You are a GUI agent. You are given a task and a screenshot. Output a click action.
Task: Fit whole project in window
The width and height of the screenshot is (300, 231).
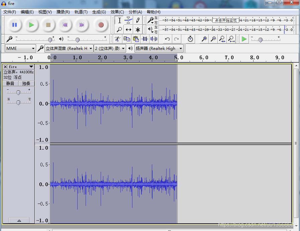[x=231, y=39]
